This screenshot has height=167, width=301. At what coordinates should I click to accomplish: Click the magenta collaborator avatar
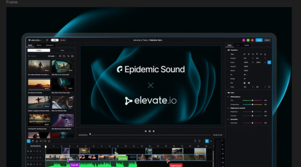click(244, 40)
